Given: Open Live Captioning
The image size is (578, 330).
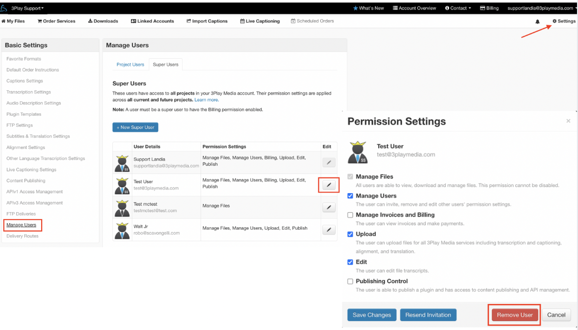Looking at the screenshot, I should [x=260, y=21].
